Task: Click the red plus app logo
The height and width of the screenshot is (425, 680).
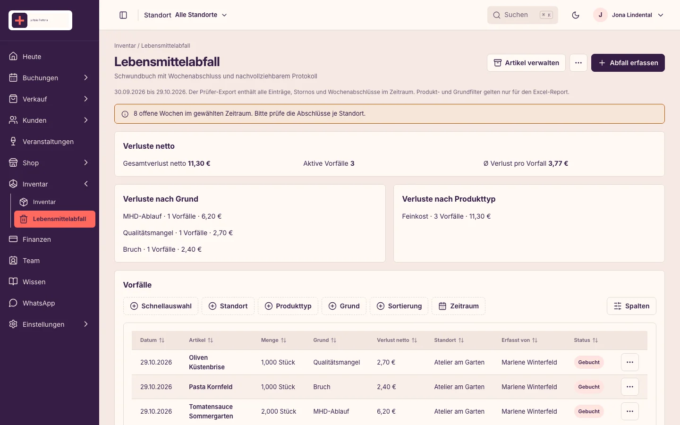Action: coord(20,20)
